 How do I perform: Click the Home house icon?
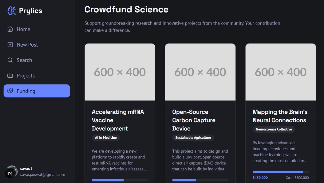(10, 29)
